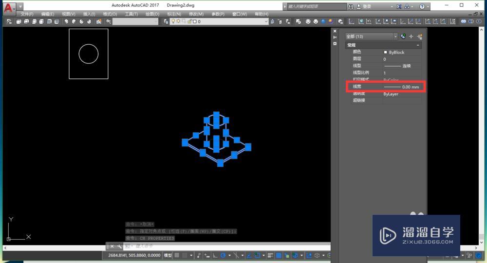
Task: Toggle the layer on/off light bulb
Action: pos(173,21)
